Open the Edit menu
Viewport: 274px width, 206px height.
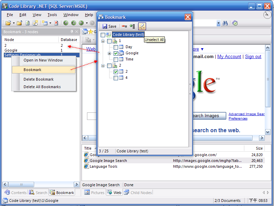pos(23,15)
